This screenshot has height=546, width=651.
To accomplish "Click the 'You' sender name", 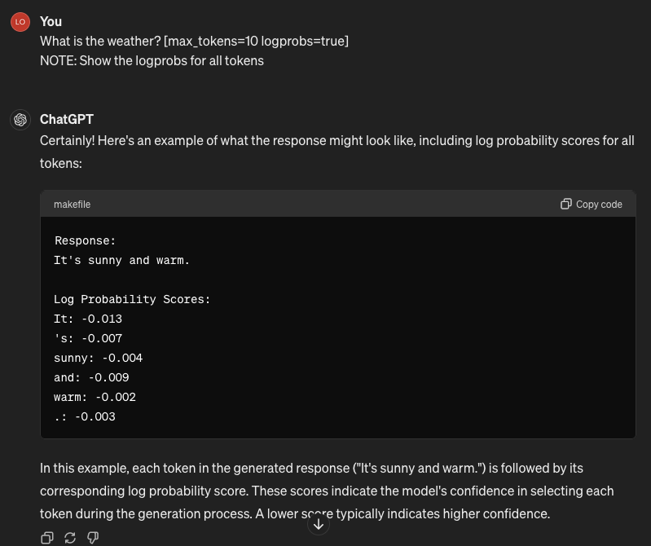I will click(51, 21).
